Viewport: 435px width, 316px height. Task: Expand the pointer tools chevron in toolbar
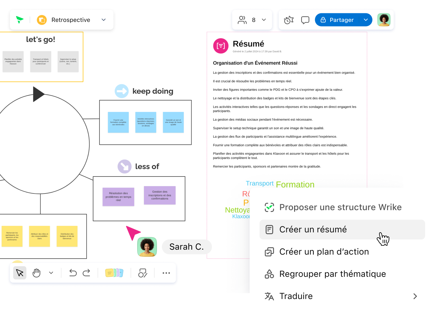pyautogui.click(x=51, y=273)
